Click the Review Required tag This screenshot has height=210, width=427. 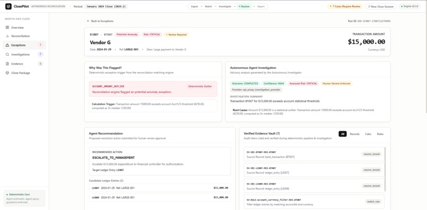[176, 34]
